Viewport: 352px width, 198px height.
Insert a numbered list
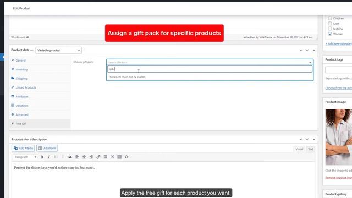coord(63,157)
